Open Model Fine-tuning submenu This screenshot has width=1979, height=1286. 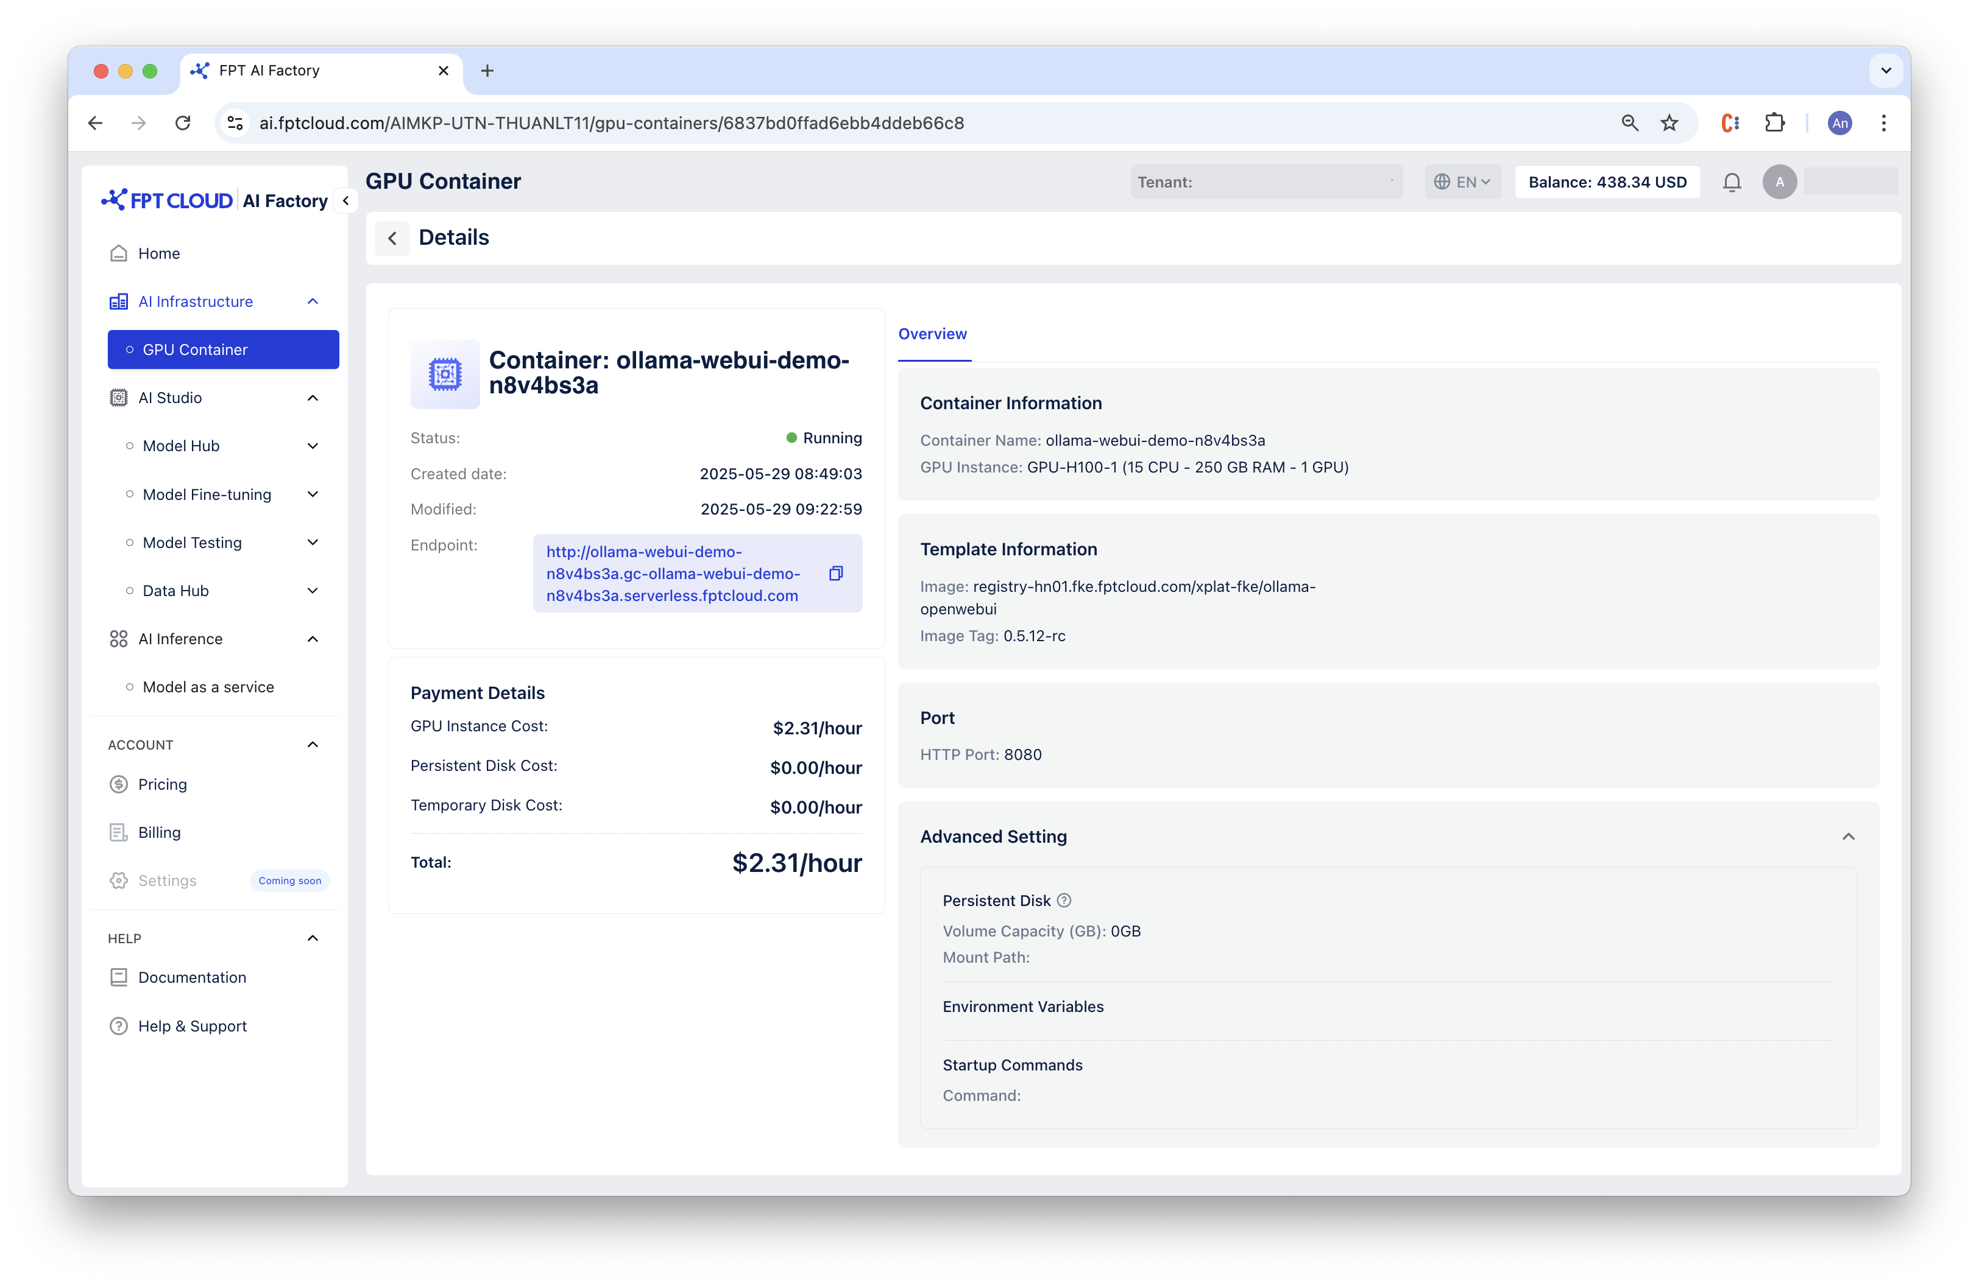click(x=206, y=494)
